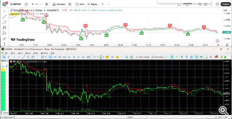232x119 pixels.
Task: Toggle Algo Trading in MetaTrader
Action: coord(142,57)
